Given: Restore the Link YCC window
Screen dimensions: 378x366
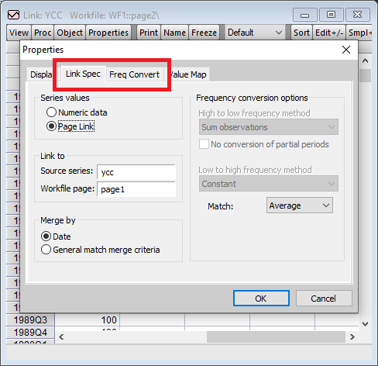Looking at the screenshot, I should (x=332, y=15).
